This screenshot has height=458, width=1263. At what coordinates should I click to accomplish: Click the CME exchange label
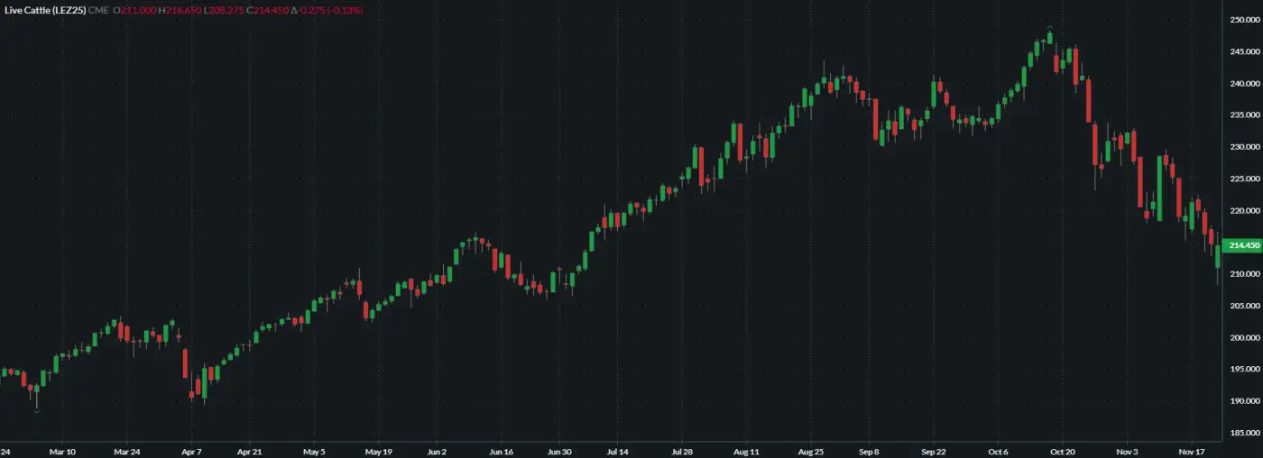(98, 9)
